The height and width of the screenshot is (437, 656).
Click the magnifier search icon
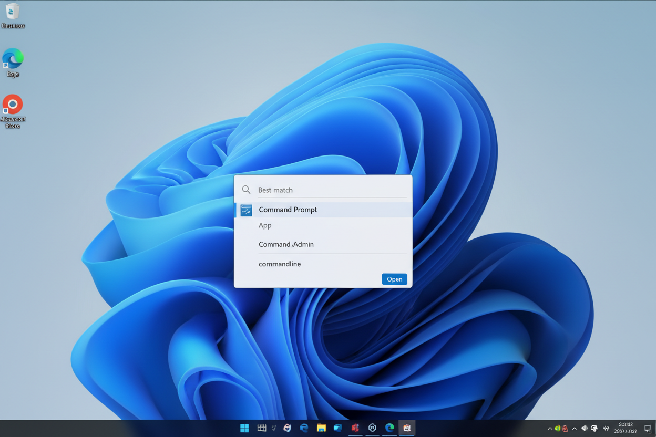pos(246,190)
